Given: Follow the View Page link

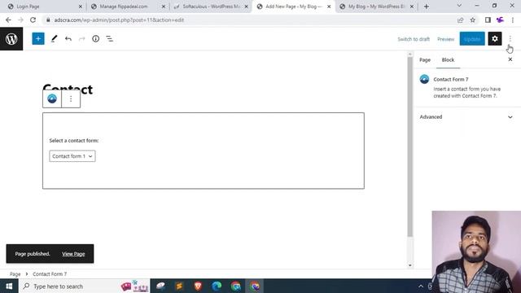Looking at the screenshot, I should pyautogui.click(x=73, y=254).
